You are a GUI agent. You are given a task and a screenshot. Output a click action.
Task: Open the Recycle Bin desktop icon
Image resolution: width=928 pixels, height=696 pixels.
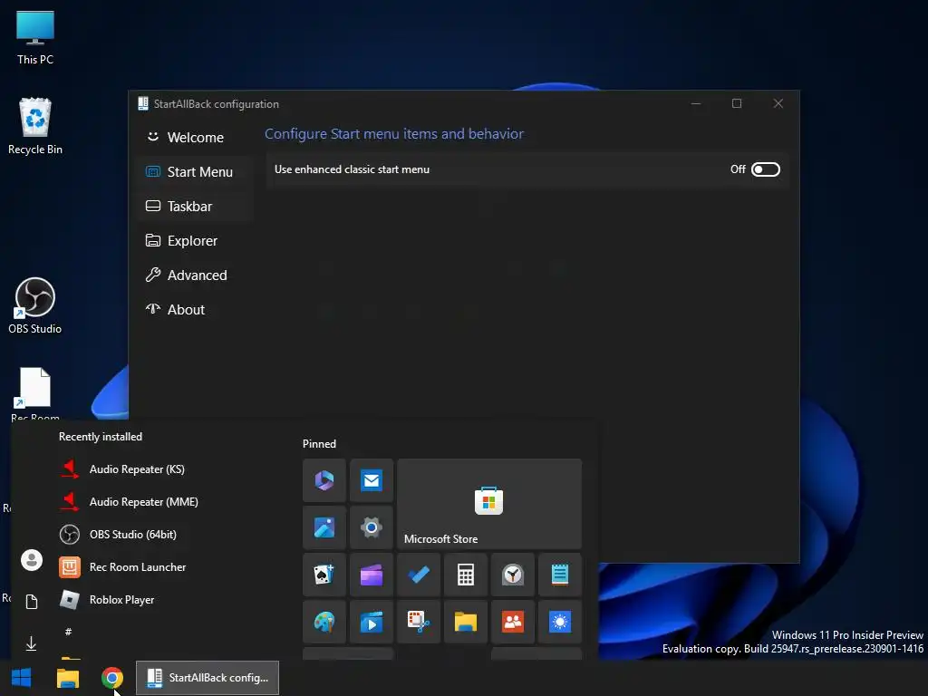(35, 127)
